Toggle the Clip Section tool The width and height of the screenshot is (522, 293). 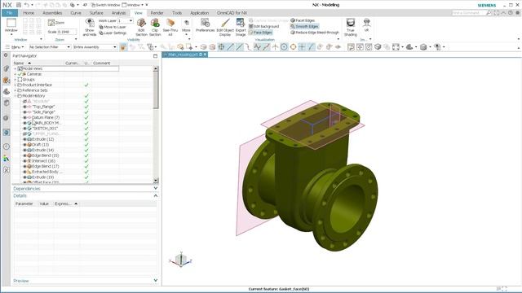coord(155,27)
